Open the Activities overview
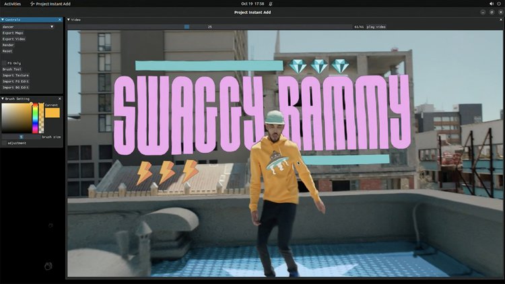505x284 pixels. pyautogui.click(x=12, y=3)
